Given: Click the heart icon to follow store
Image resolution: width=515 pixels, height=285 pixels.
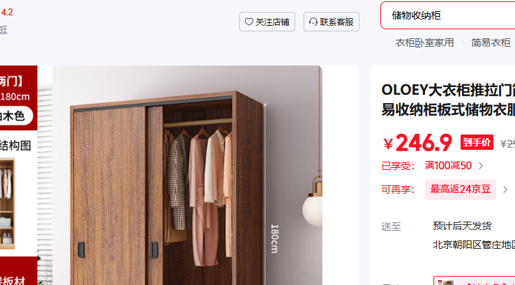Looking at the screenshot, I should point(249,22).
